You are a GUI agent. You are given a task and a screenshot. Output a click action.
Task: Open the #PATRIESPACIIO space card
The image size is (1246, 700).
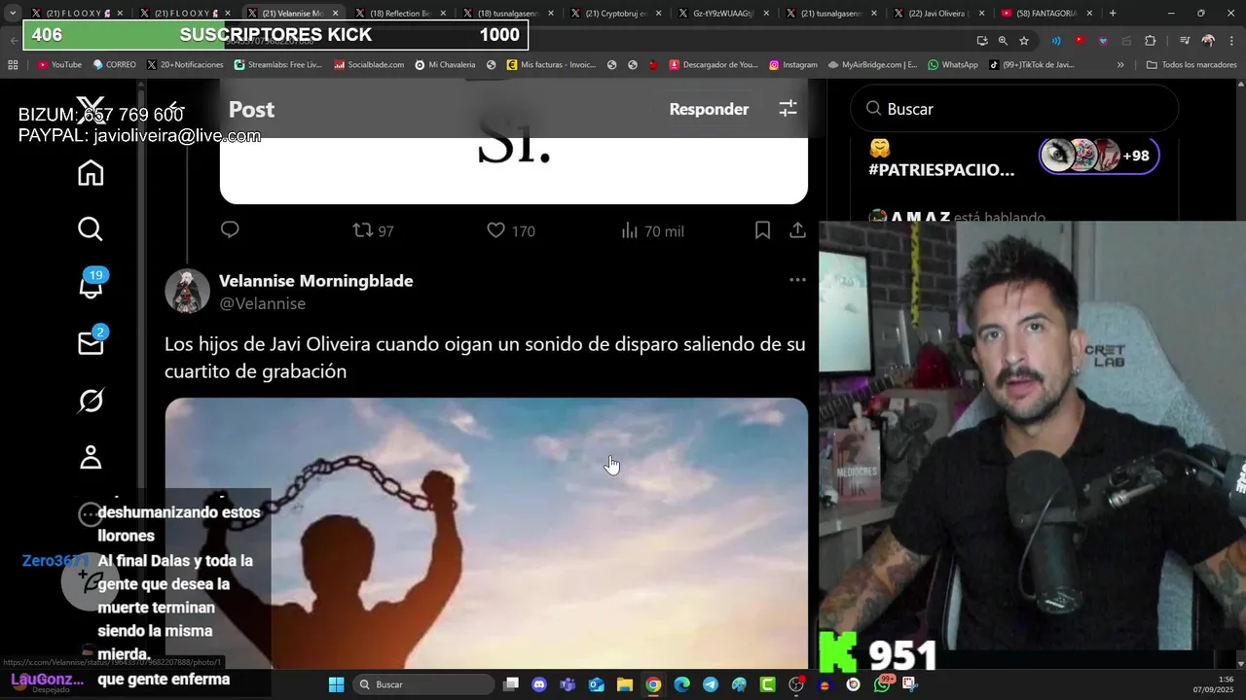(941, 169)
